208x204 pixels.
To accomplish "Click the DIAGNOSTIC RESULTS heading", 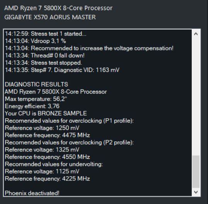I will tap(36, 84).
